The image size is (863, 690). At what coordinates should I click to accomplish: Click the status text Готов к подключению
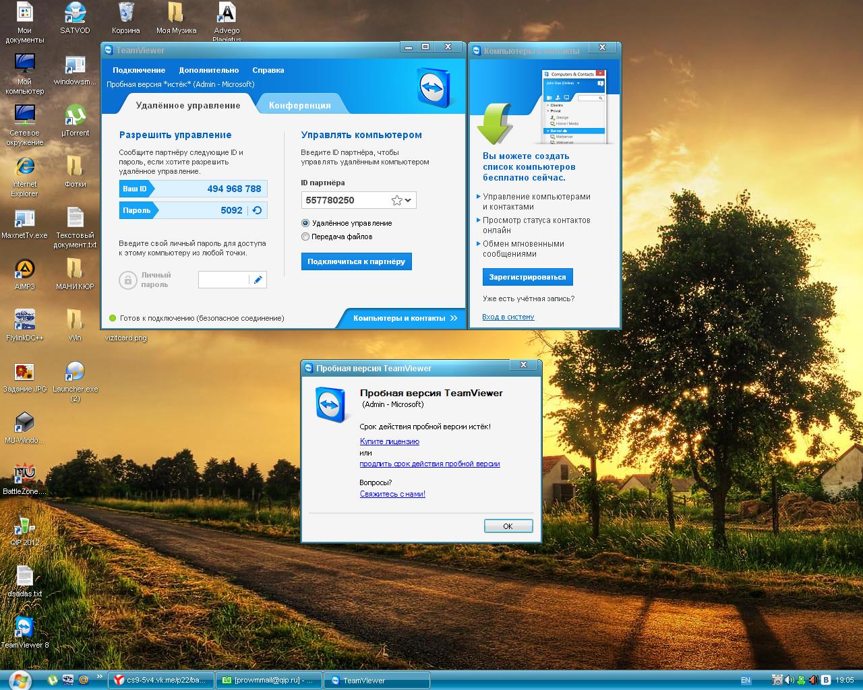(202, 318)
